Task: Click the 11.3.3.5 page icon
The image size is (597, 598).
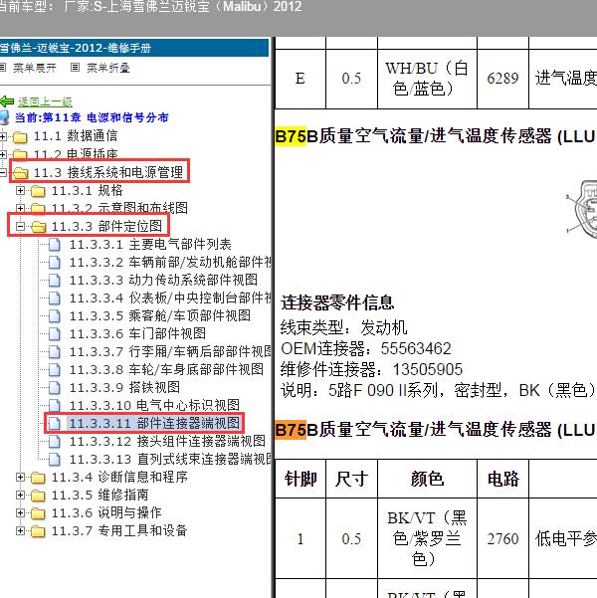Action: click(55, 315)
